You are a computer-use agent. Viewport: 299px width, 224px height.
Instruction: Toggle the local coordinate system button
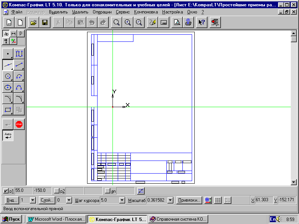227,200
